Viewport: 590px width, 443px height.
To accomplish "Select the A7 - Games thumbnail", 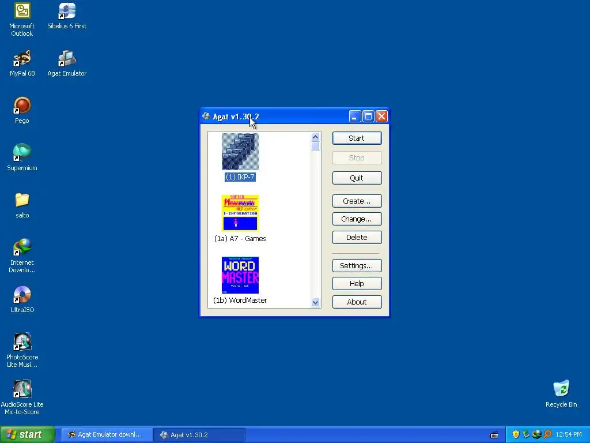I will pyautogui.click(x=240, y=213).
